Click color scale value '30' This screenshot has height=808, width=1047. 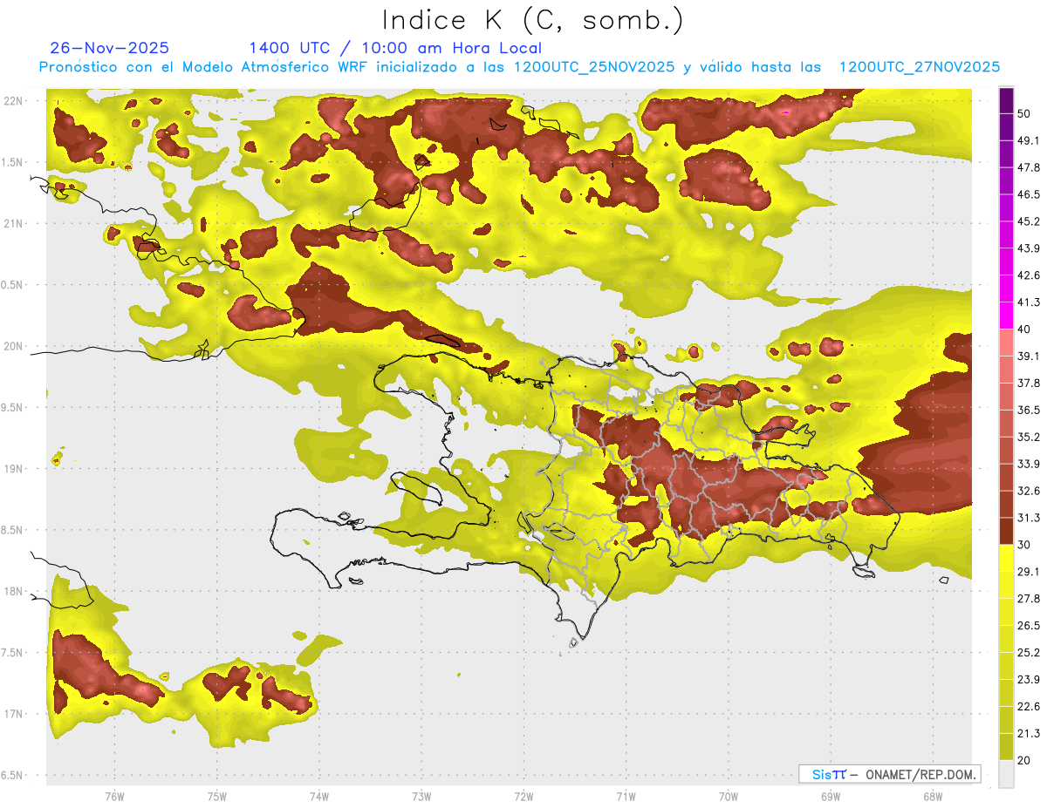[1025, 545]
